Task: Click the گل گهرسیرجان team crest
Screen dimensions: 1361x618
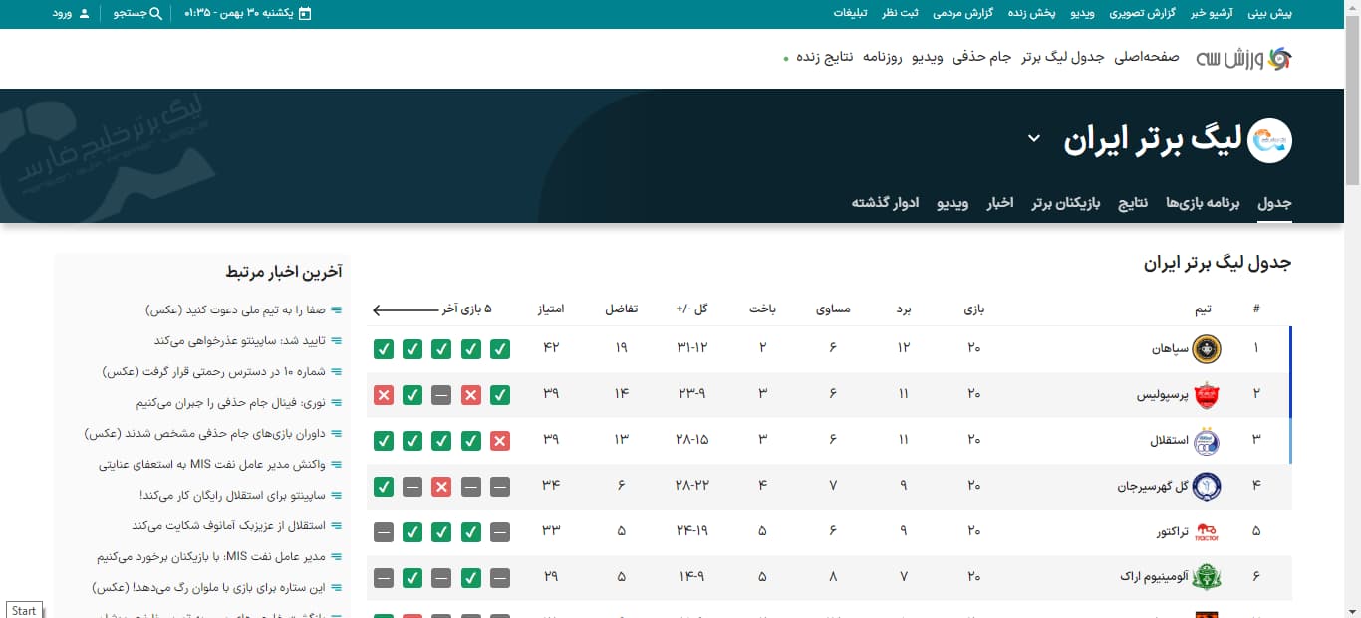Action: [1206, 486]
